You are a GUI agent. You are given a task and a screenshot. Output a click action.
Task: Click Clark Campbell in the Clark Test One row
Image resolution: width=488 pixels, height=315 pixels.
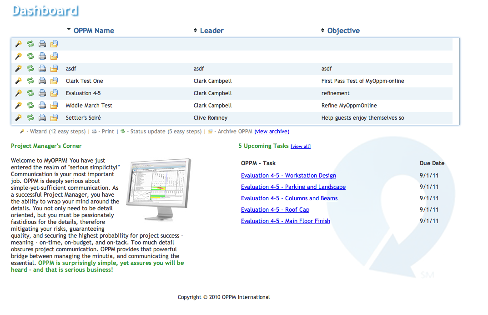tap(212, 81)
